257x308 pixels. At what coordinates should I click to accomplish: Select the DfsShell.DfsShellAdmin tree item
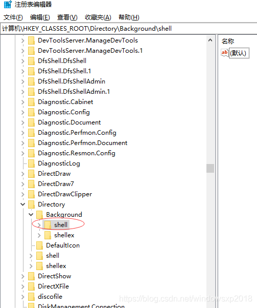click(72, 81)
